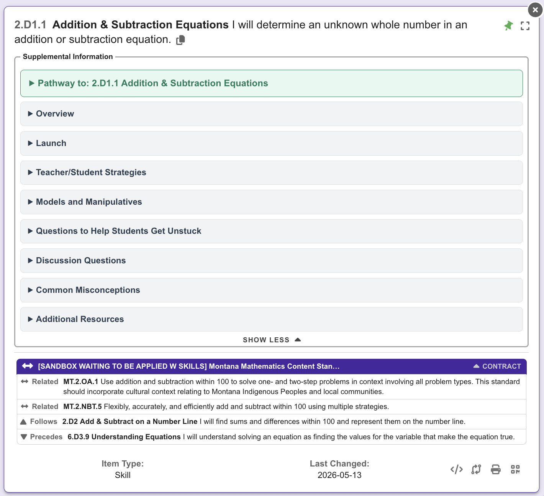Click the green pin icon
544x496 pixels.
tap(508, 26)
